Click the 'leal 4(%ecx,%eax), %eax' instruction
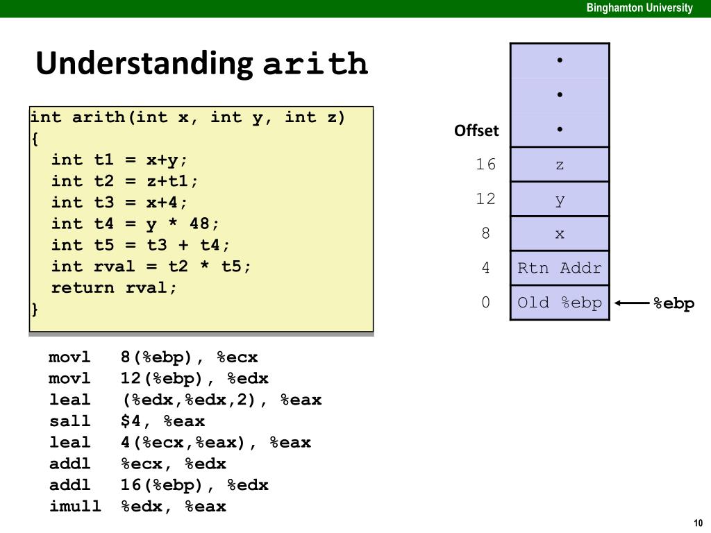Viewport: 711px width, 533px height. 180,443
